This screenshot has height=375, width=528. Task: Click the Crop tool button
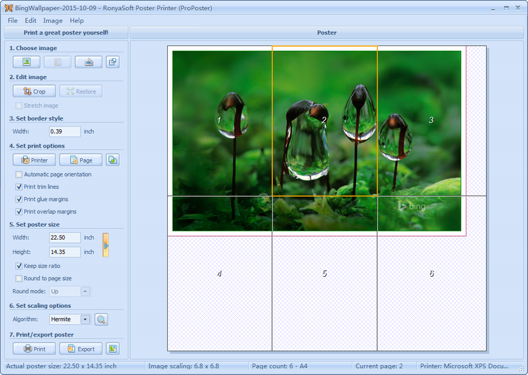tap(34, 91)
